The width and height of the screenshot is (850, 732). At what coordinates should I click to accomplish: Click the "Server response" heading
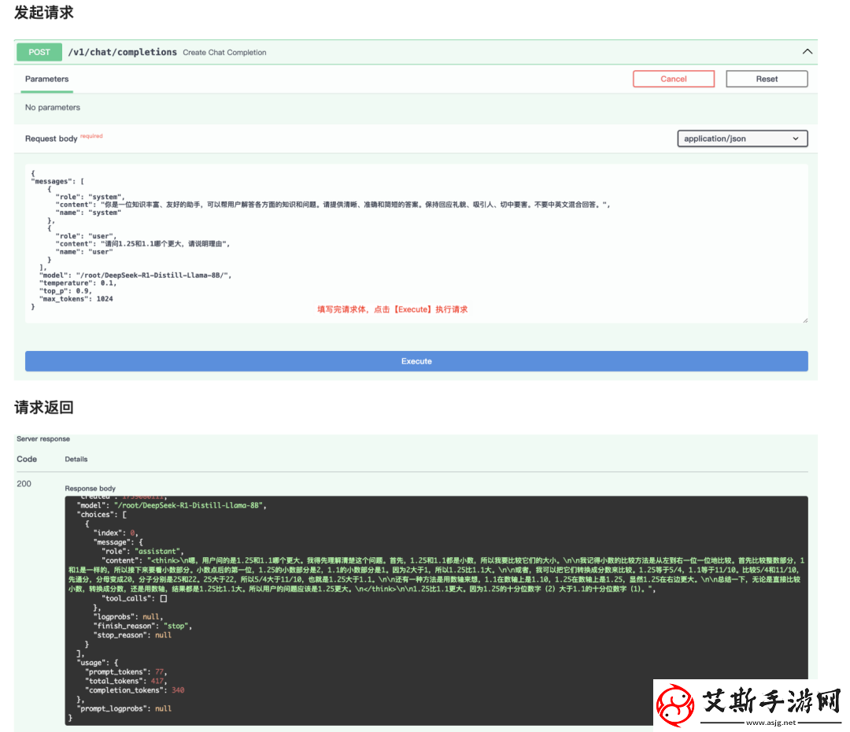[x=43, y=438]
